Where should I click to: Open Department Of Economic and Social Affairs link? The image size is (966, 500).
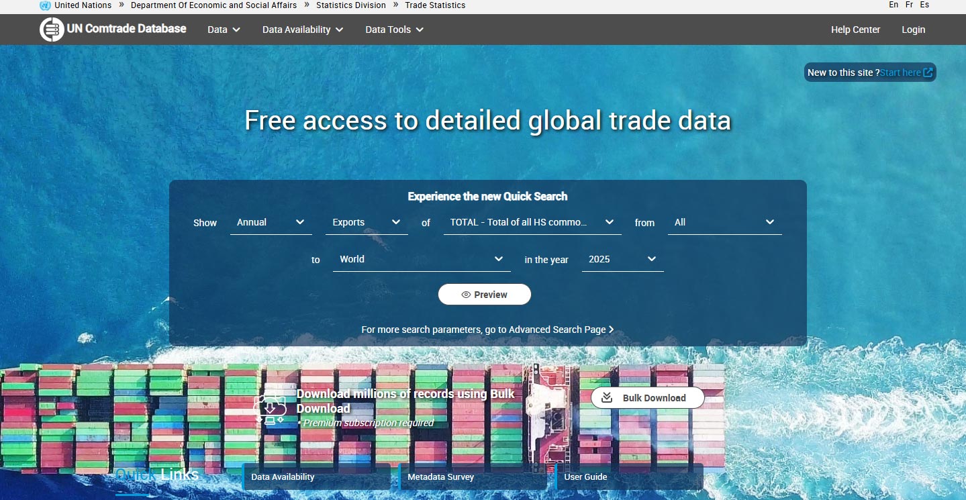pyautogui.click(x=213, y=5)
